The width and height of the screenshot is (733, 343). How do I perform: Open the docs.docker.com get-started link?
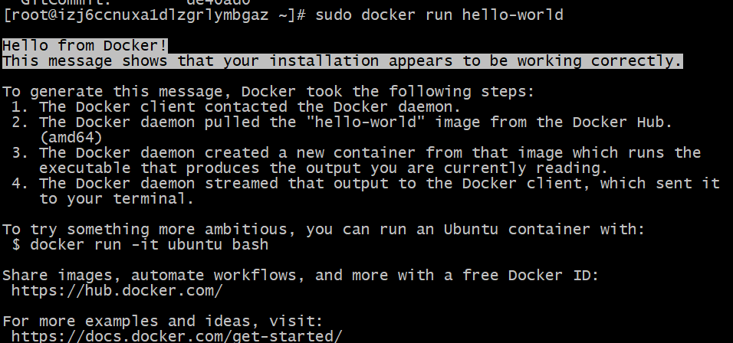[x=176, y=336]
